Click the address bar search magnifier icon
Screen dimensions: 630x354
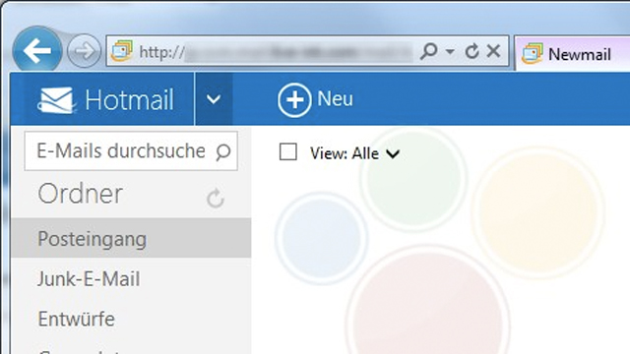pos(429,51)
